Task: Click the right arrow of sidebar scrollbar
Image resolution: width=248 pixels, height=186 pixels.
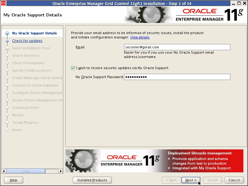Action: (60, 171)
